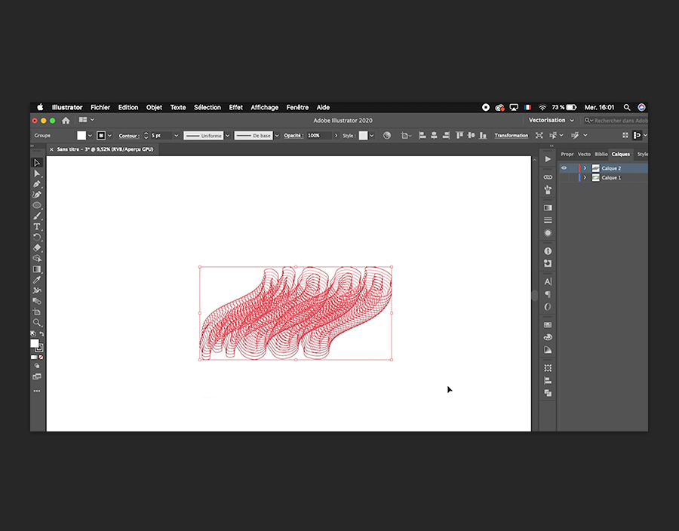
Task: Select the Type tool
Action: [x=37, y=227]
